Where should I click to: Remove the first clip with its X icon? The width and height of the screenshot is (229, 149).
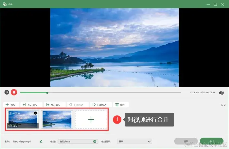[35, 113]
